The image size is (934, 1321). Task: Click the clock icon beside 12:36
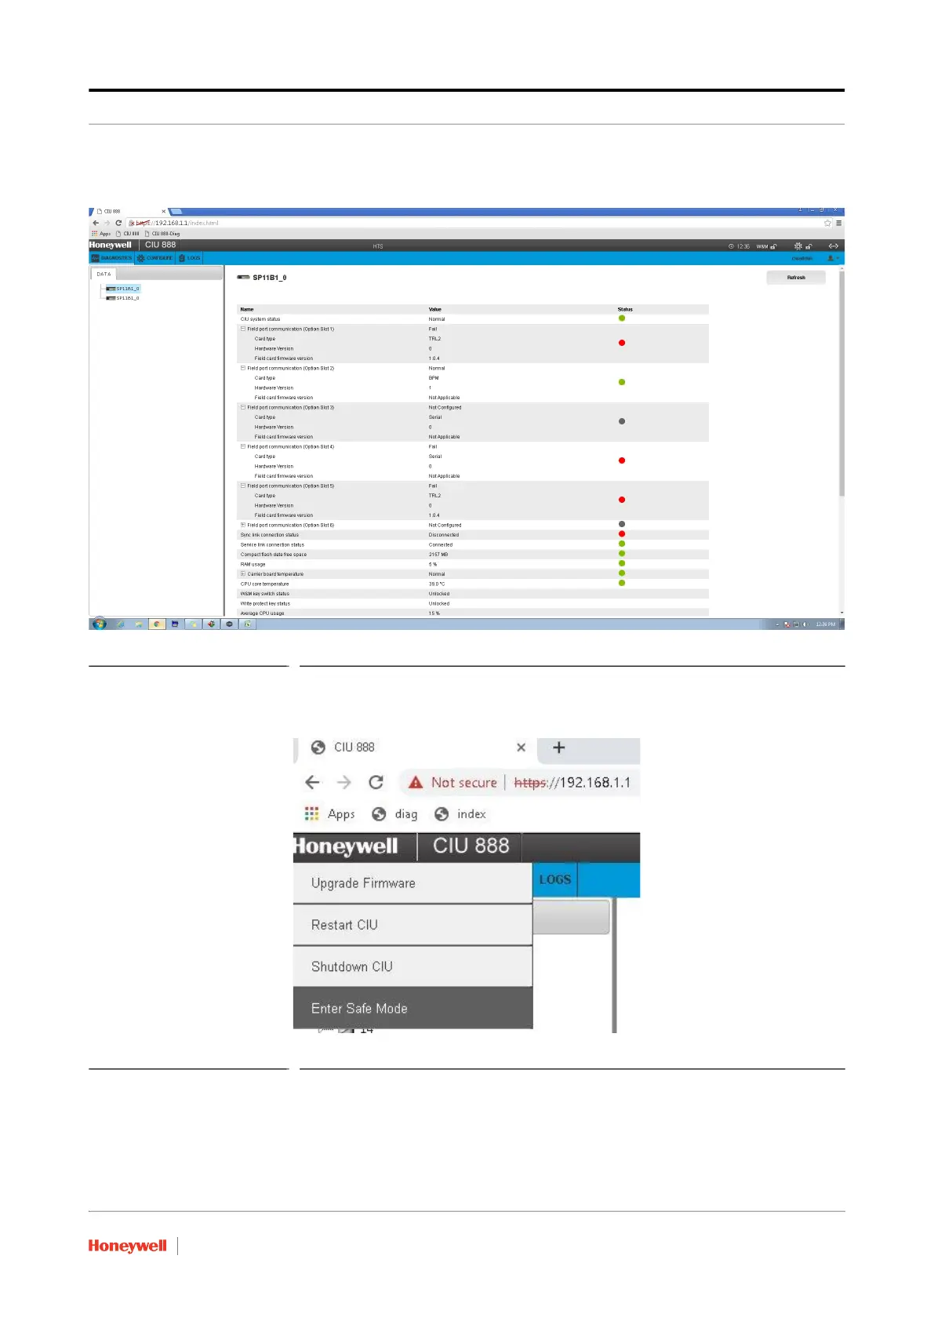pos(732,246)
